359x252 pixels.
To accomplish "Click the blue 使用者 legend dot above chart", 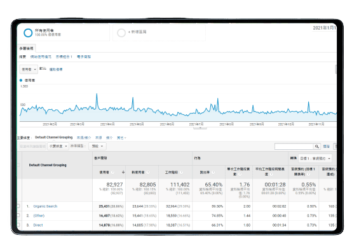I will [x=21, y=80].
